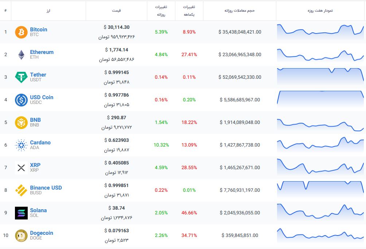The image size is (366, 249).
Task: Click the Cardano dotted logo icon
Action: pos(21,145)
